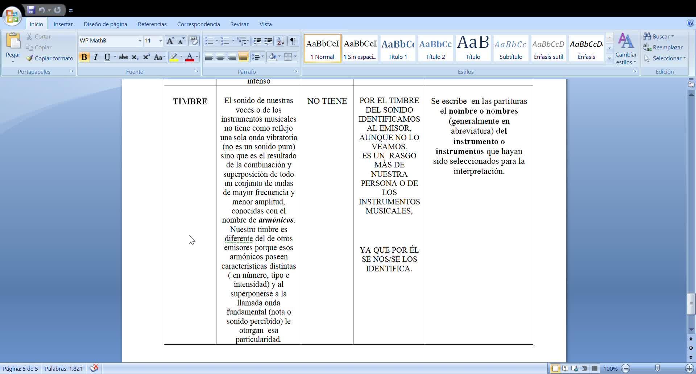Click the increase indent icon

click(x=268, y=41)
